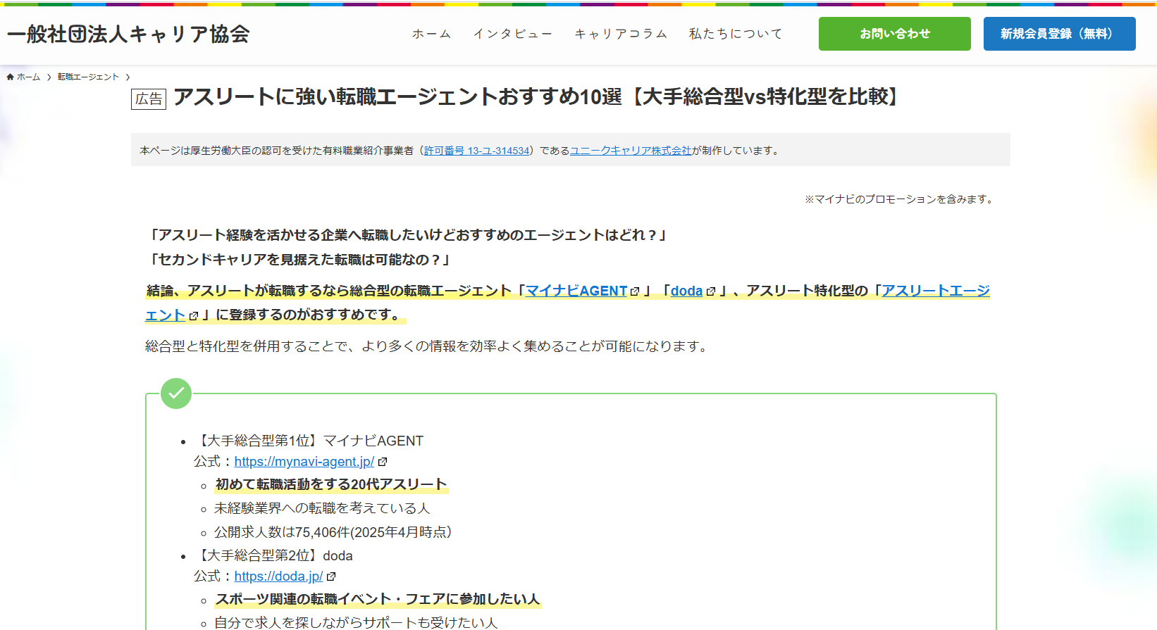
Task: Click external-link icon beside doda.jp URL
Action: [x=331, y=577]
